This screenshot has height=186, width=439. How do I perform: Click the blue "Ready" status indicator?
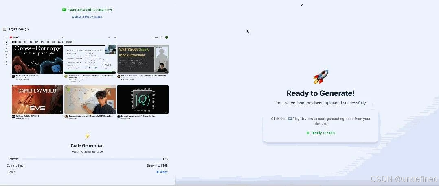(162, 172)
